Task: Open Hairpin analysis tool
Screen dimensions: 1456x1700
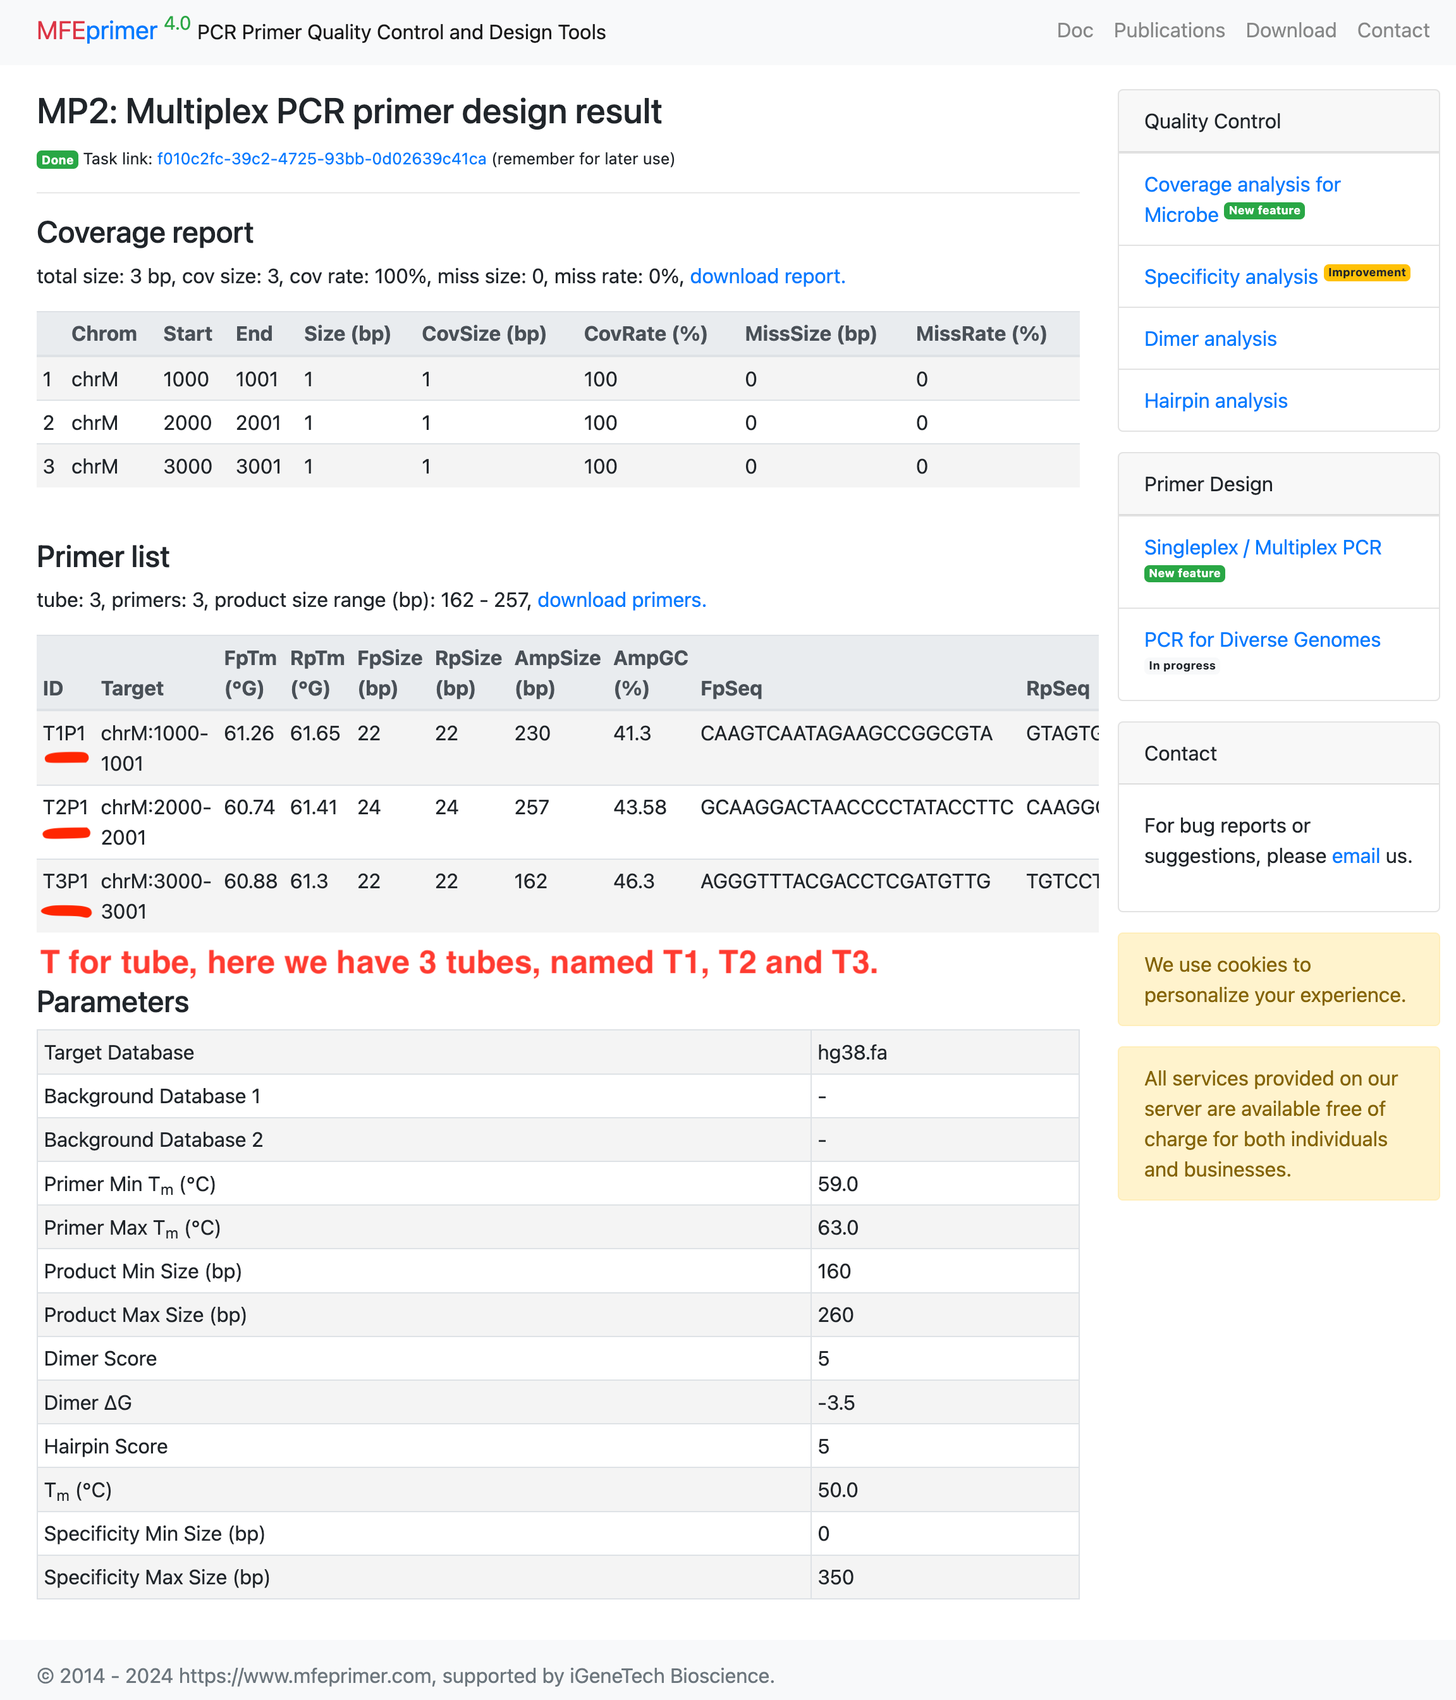Action: point(1216,400)
